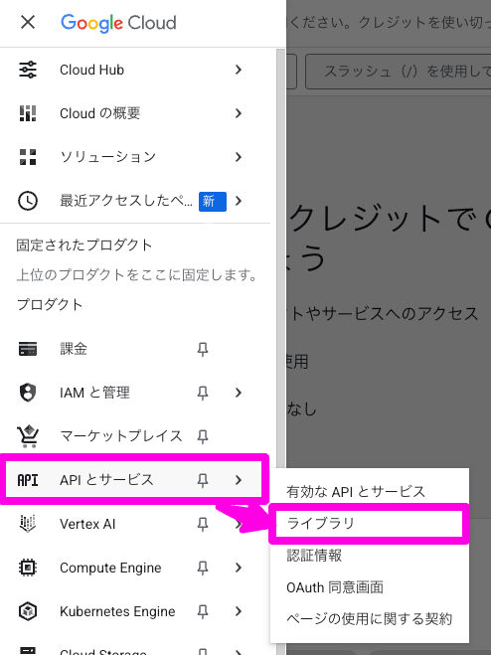Pin the 課金 product

pos(203,349)
